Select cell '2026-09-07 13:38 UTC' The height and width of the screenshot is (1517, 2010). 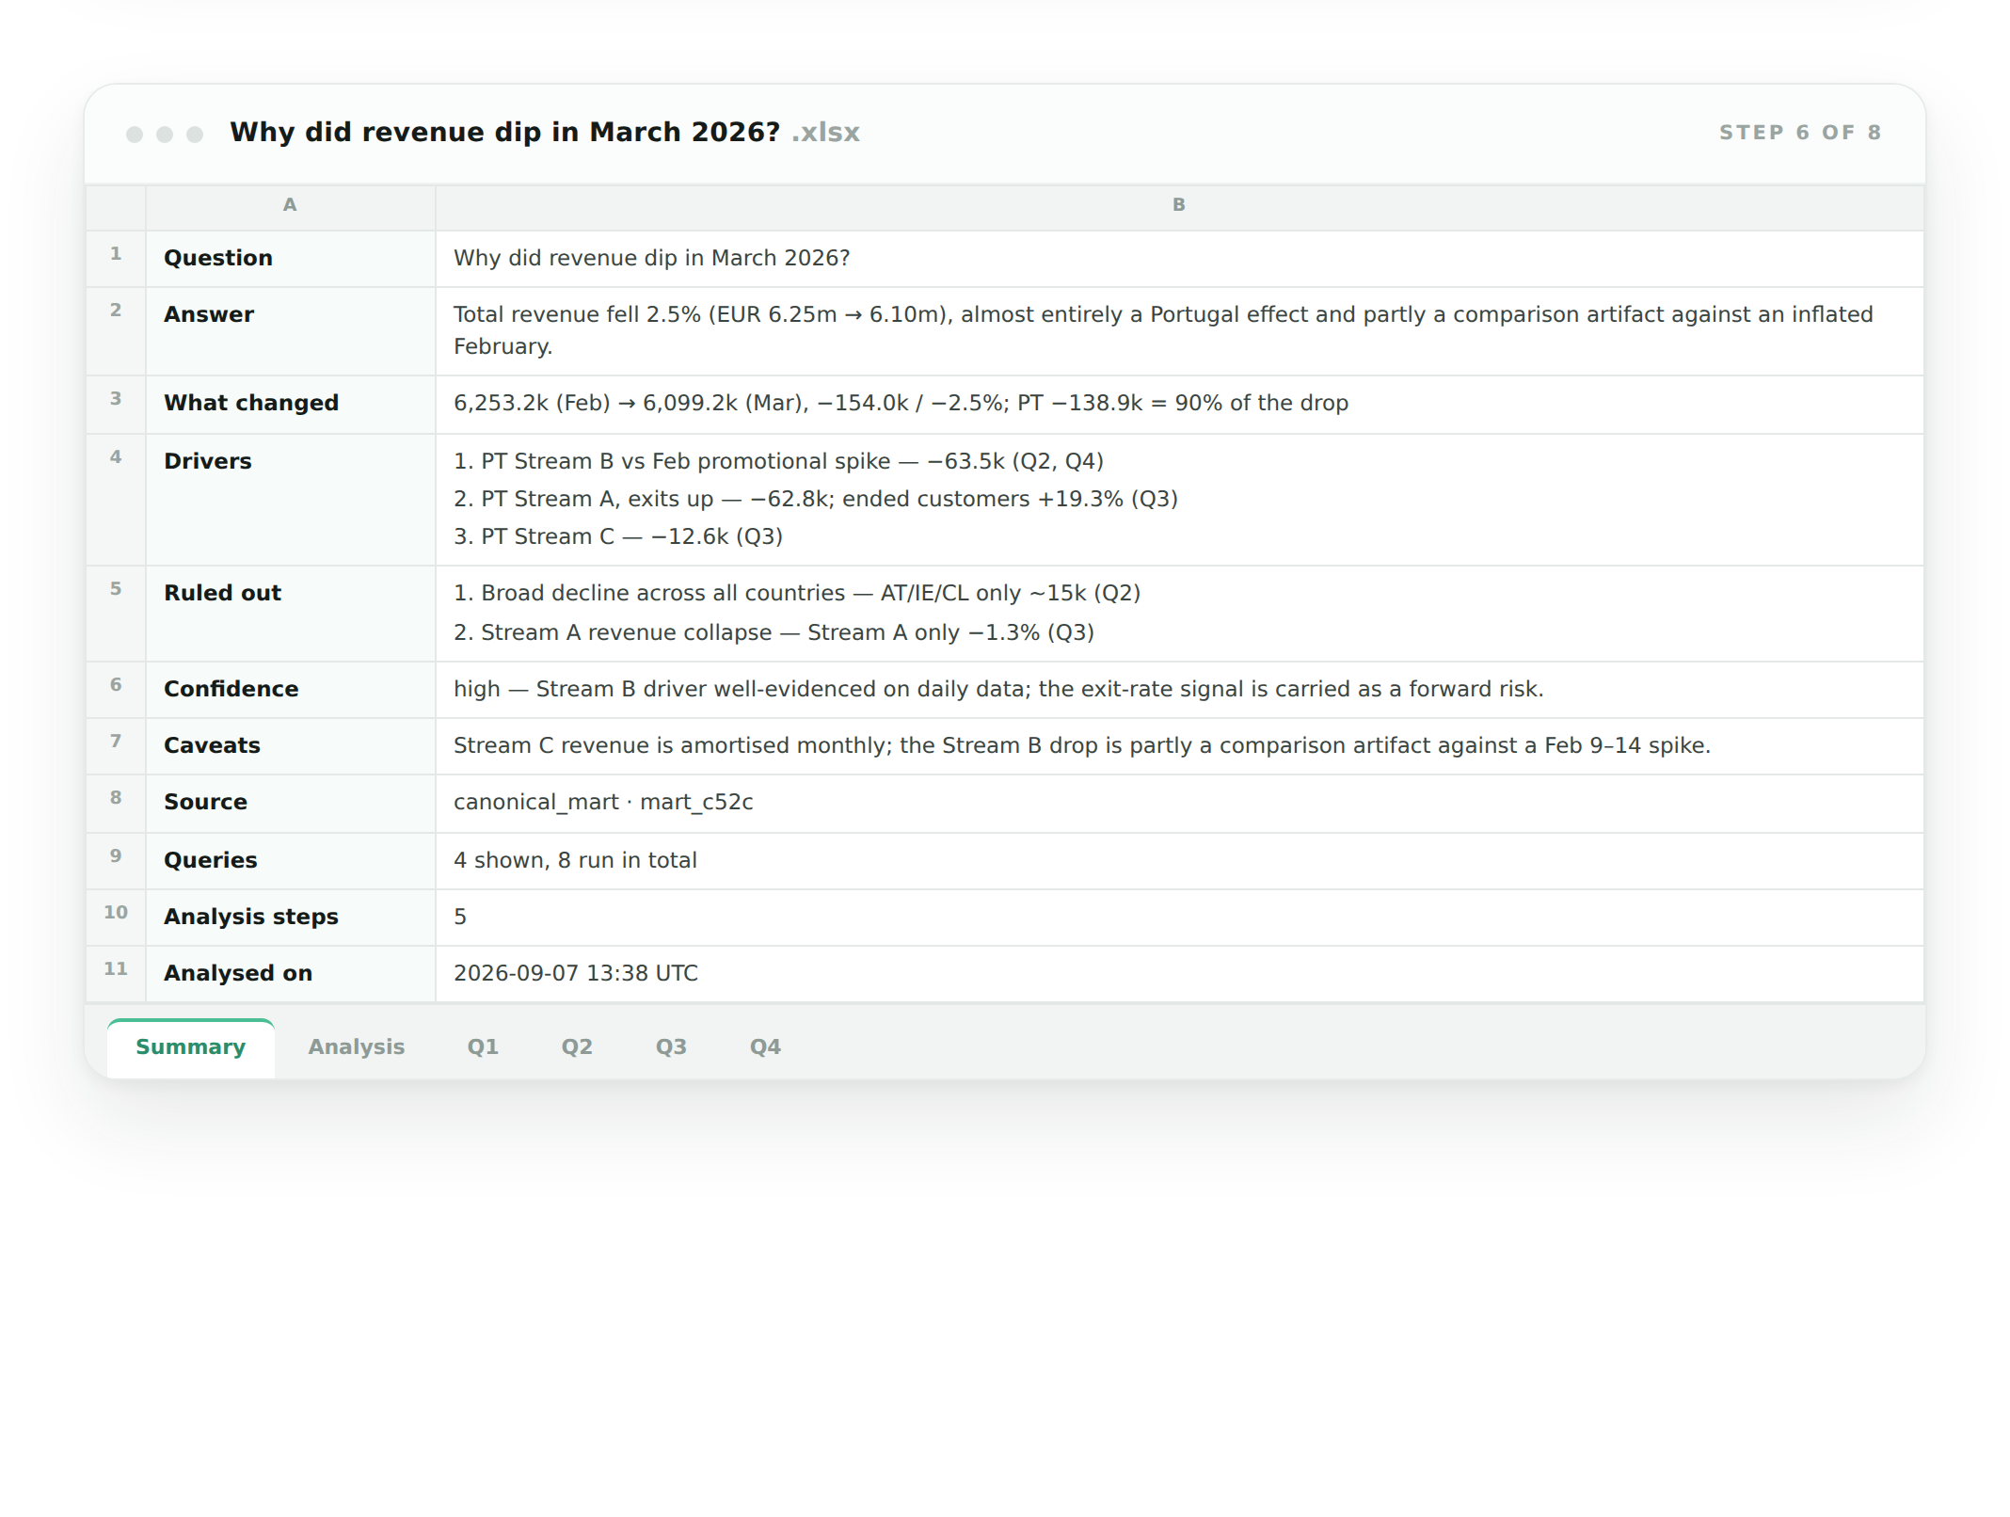coord(1179,974)
